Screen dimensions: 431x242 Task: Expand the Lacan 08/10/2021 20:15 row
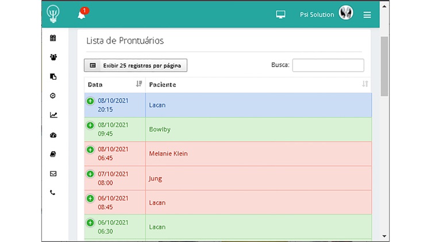(90, 101)
